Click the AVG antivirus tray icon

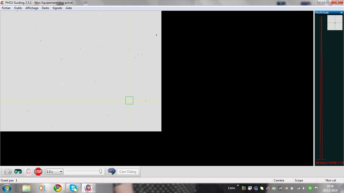tap(244, 188)
